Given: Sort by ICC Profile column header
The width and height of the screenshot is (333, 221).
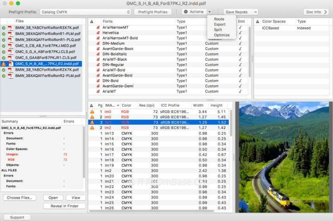Looking at the screenshot, I should tap(170, 105).
